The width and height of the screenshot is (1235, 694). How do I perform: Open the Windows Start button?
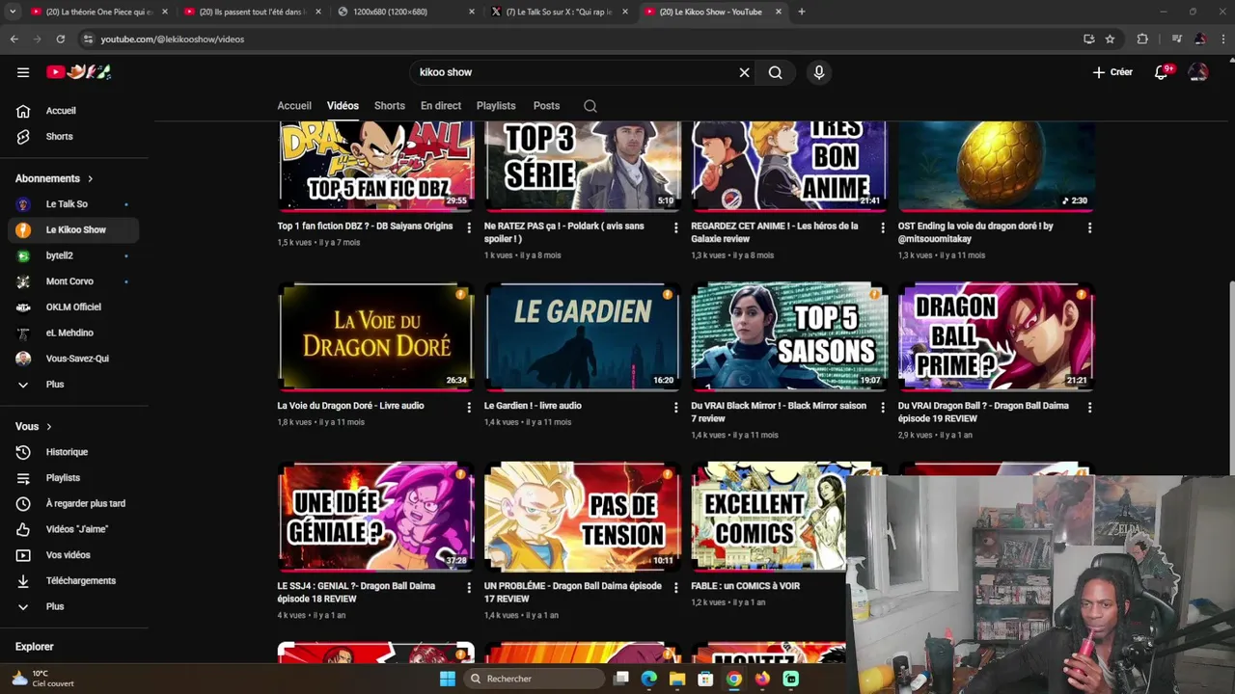(448, 679)
